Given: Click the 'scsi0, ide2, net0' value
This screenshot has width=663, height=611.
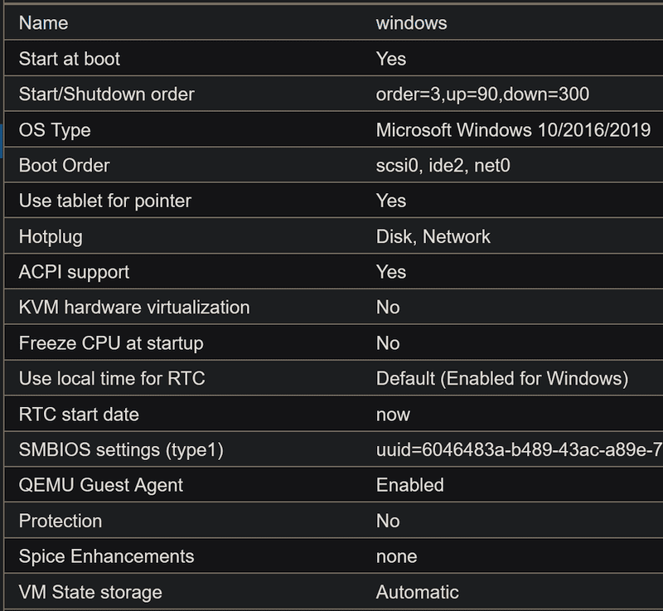Looking at the screenshot, I should (x=443, y=166).
